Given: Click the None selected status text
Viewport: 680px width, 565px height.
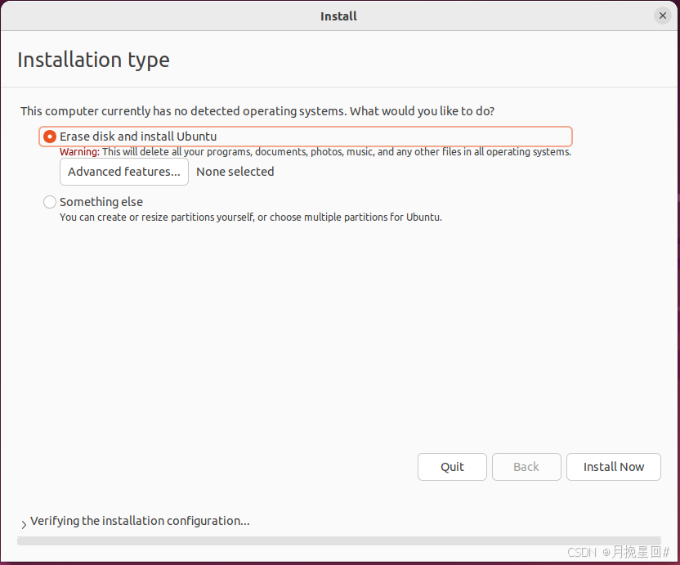Looking at the screenshot, I should click(235, 172).
